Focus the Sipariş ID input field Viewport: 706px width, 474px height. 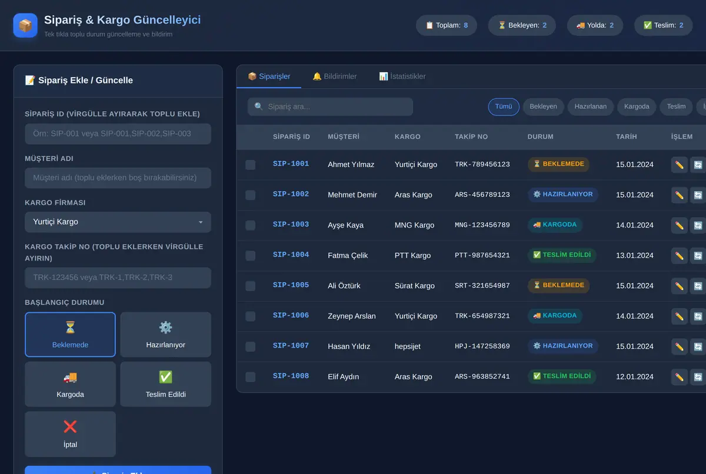point(118,133)
